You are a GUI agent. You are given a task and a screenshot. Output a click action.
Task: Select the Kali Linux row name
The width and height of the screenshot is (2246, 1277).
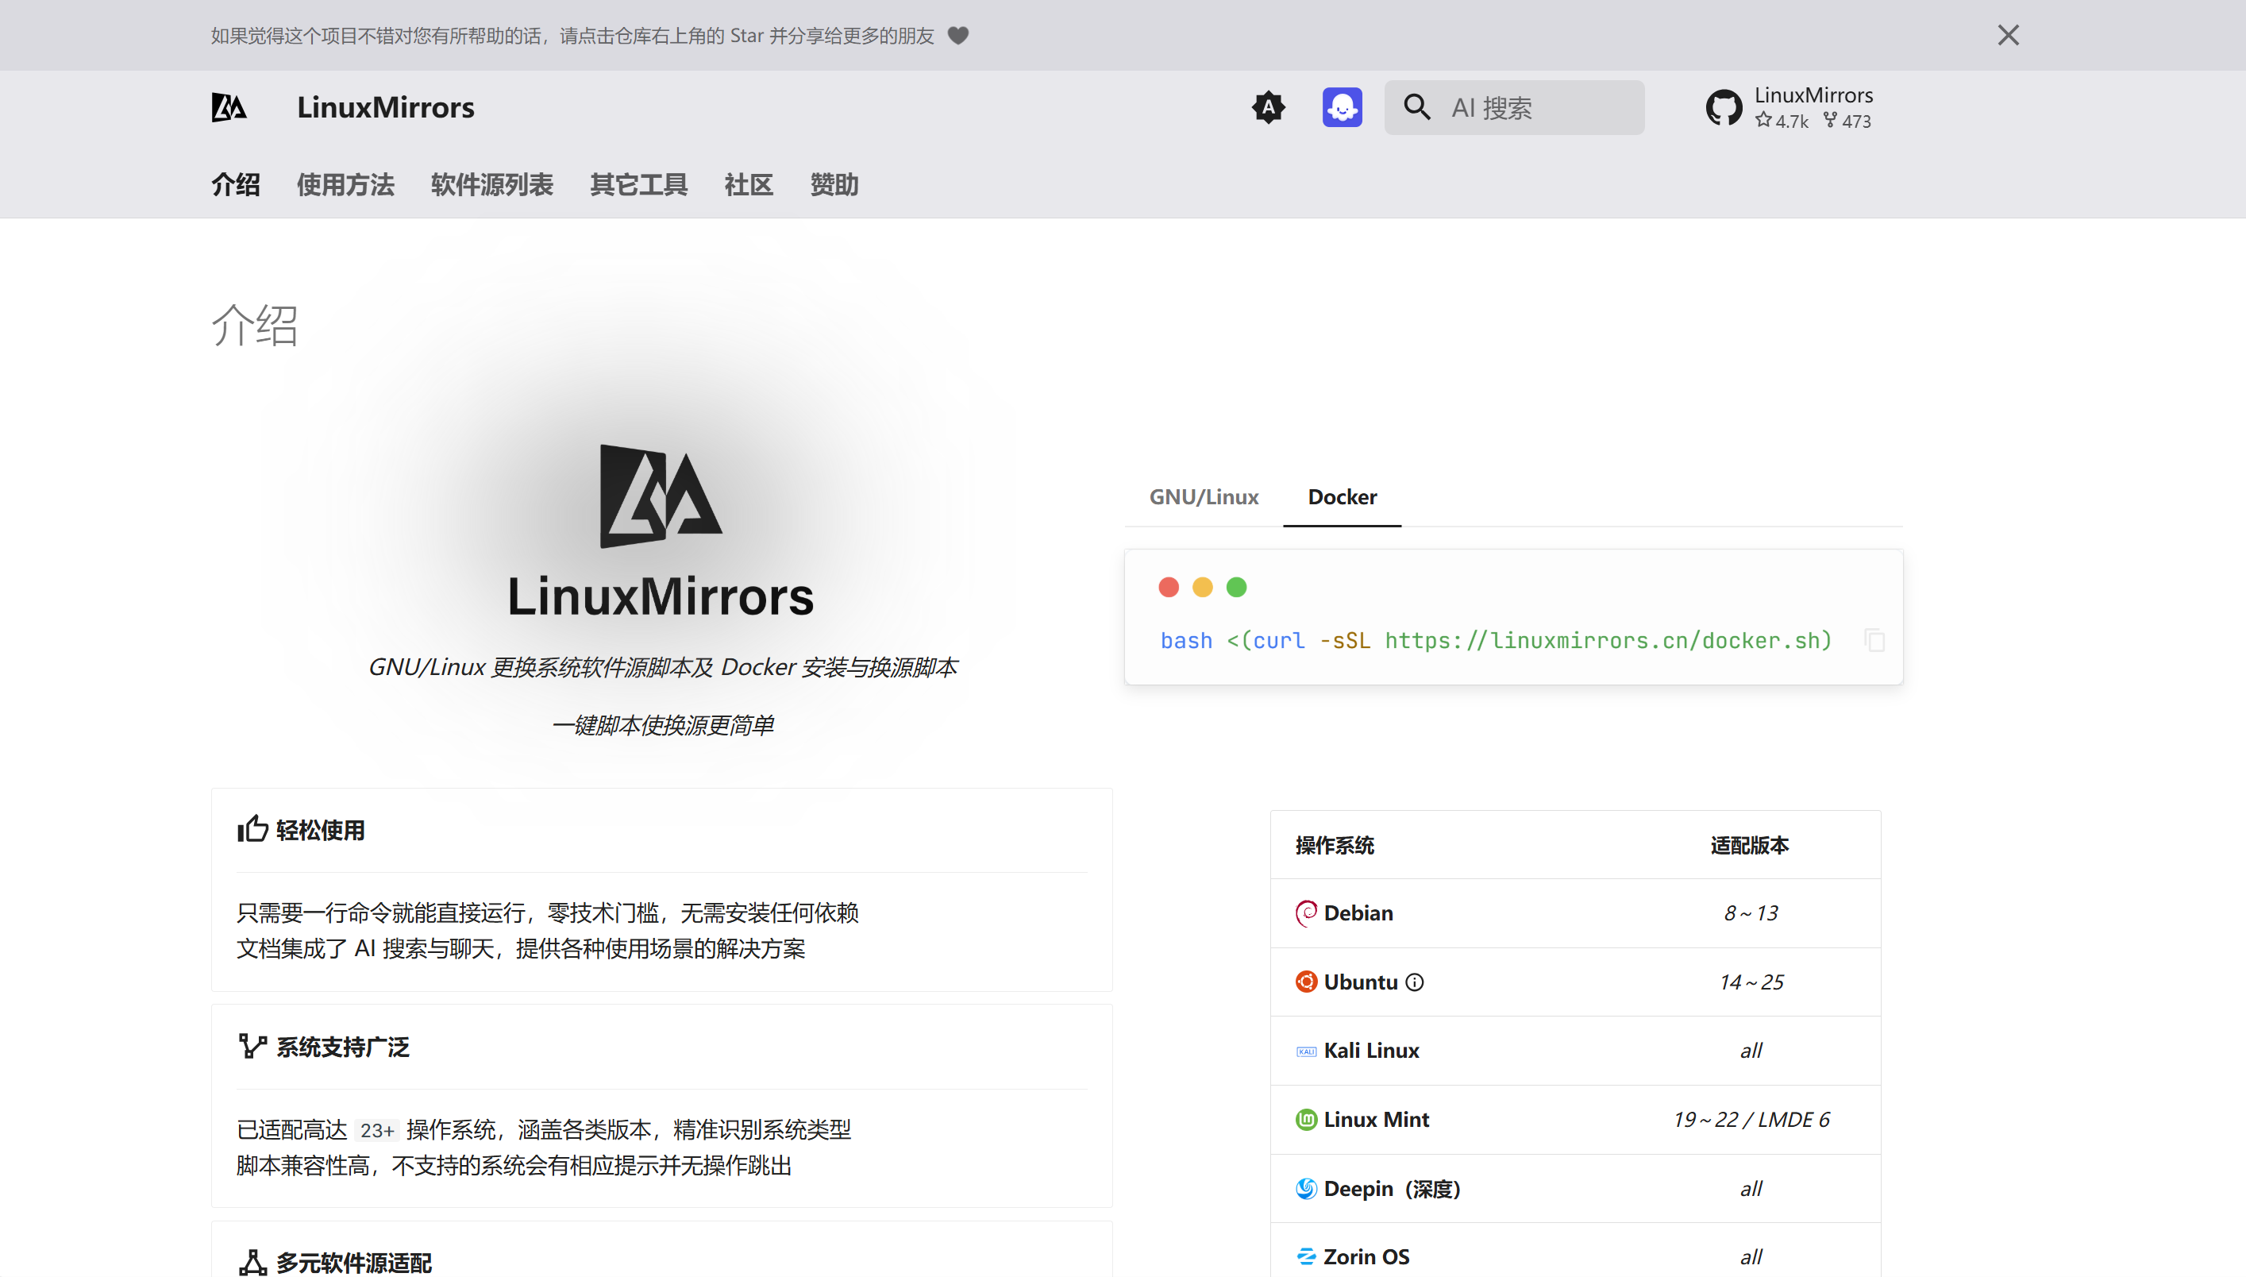[1371, 1051]
